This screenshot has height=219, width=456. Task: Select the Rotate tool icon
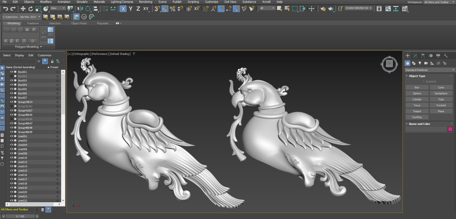pos(31,9)
